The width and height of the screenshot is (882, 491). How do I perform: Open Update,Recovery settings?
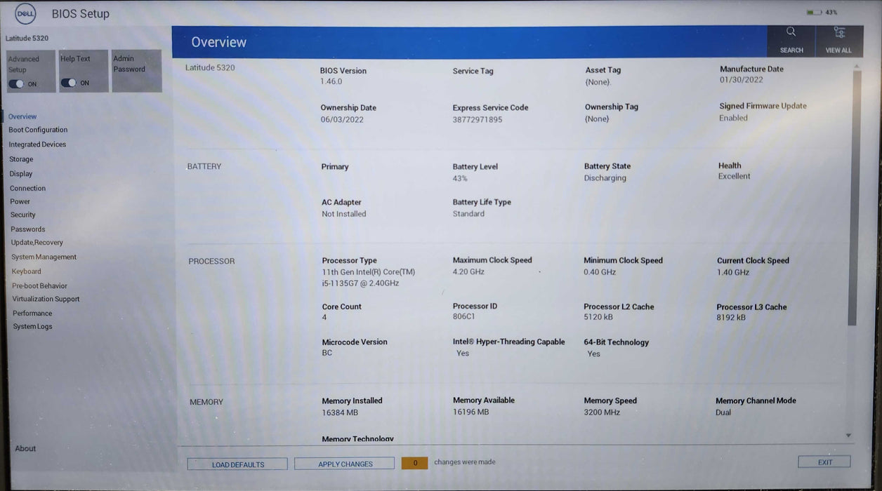coord(37,242)
